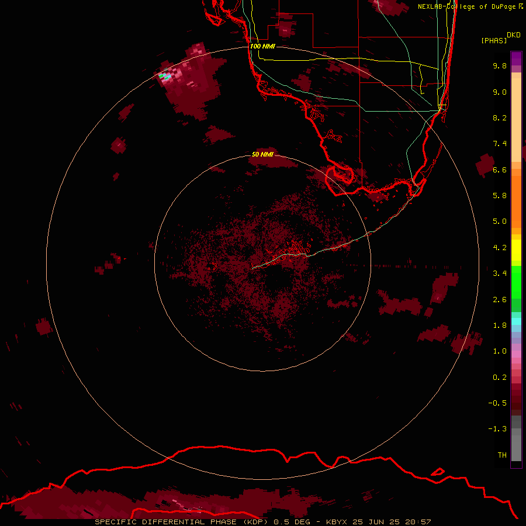Click the -0.5 value on the color scale
Image resolution: width=526 pixels, height=526 pixels.
click(497, 403)
